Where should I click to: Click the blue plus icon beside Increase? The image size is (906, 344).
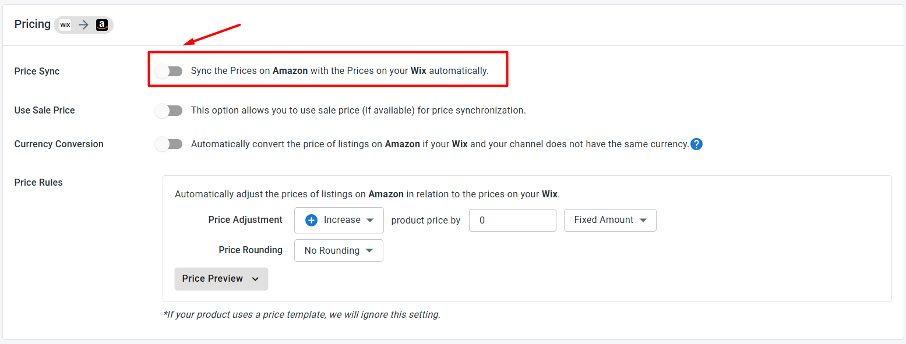click(x=311, y=220)
